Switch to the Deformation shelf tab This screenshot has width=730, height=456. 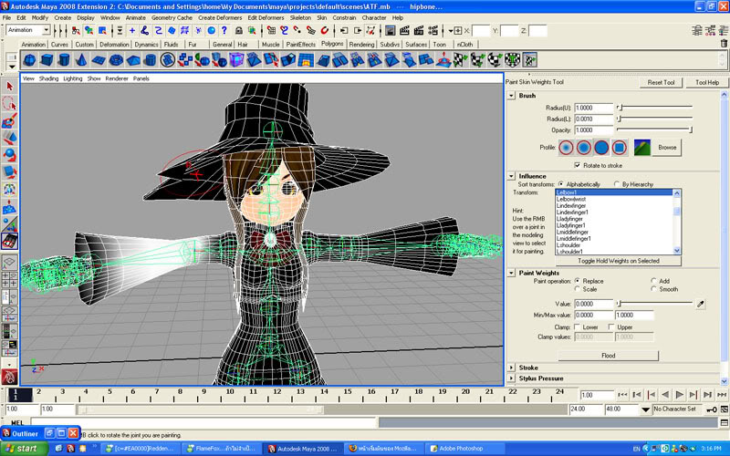(114, 45)
